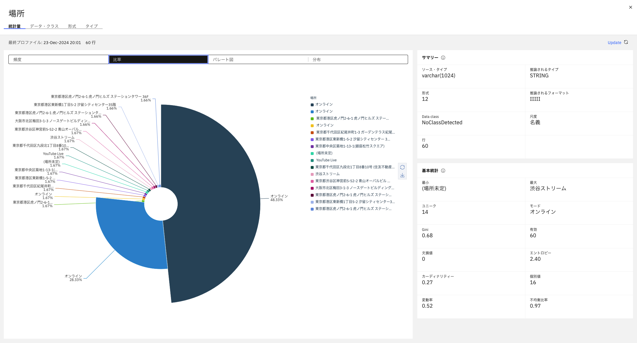Image resolution: width=637 pixels, height=343 pixels.
Task: Select the タイプ tab
Action: click(x=92, y=26)
